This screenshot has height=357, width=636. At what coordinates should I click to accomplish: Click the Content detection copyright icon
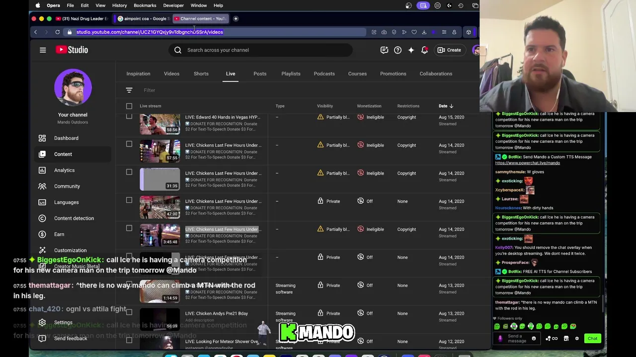(42, 218)
